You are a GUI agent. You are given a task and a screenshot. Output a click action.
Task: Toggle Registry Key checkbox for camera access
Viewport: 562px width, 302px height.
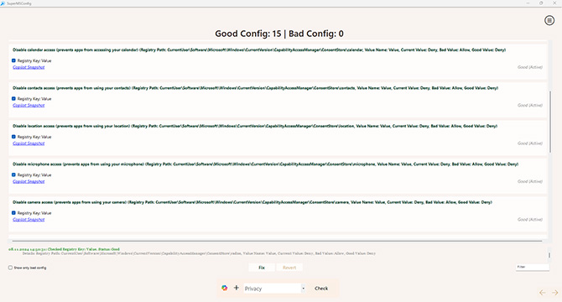click(13, 213)
